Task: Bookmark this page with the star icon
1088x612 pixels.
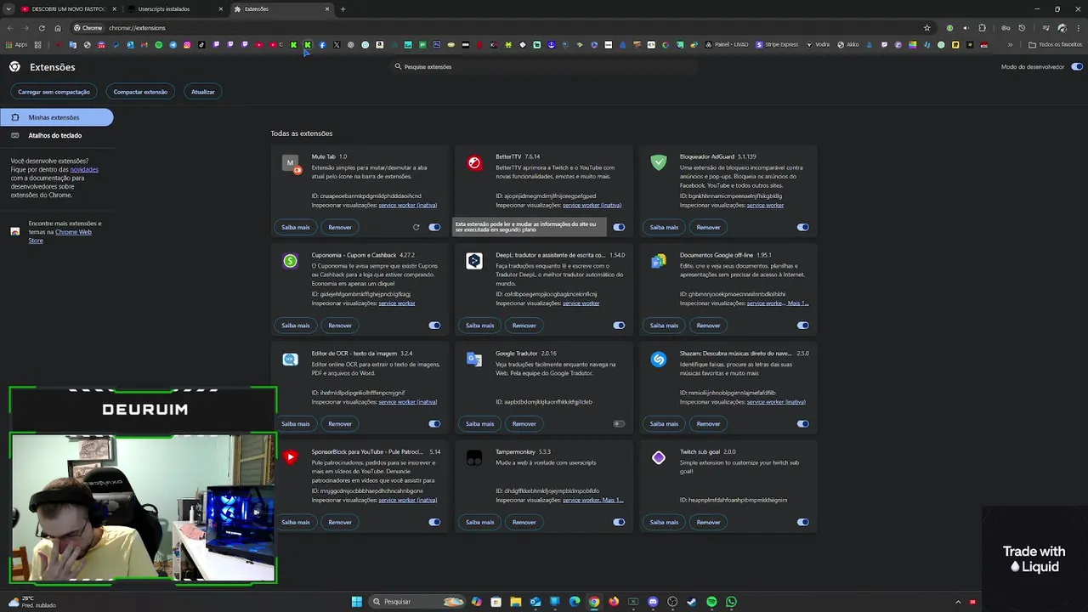Action: click(927, 28)
